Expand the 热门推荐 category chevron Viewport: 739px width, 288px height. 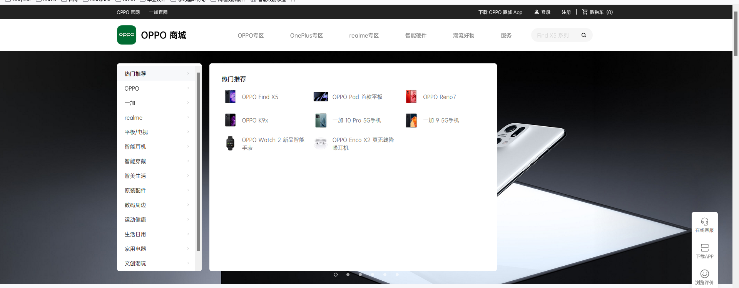coord(188,73)
